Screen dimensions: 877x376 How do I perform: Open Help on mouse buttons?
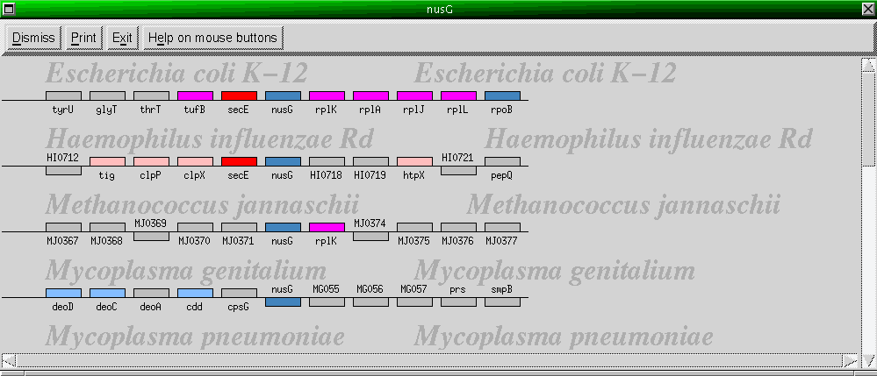pyautogui.click(x=212, y=38)
